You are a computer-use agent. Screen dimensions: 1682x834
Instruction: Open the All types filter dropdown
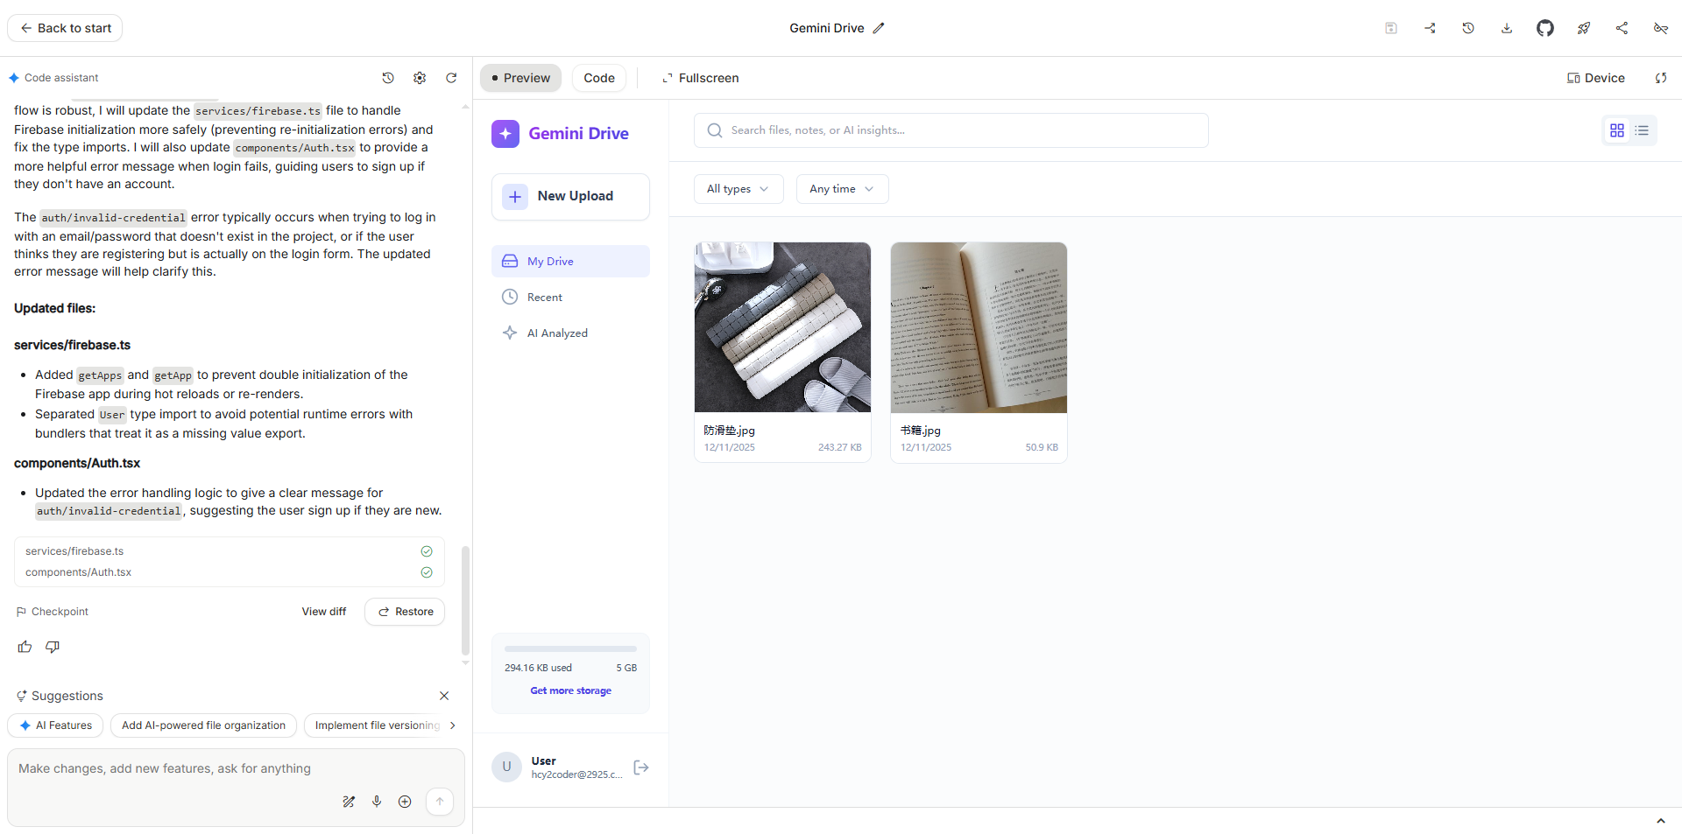click(x=739, y=189)
